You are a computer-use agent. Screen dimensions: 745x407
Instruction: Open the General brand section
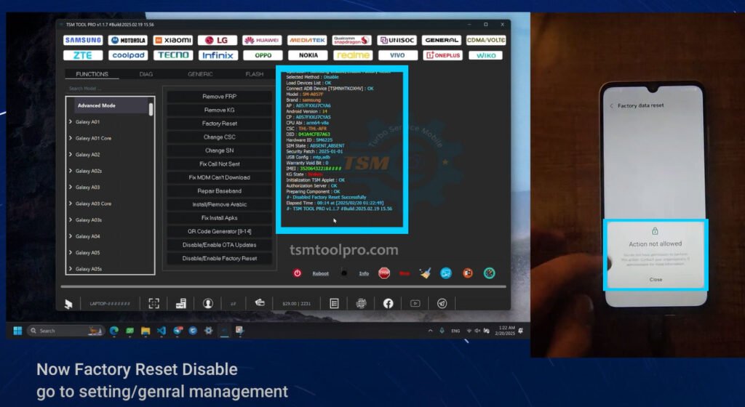(x=442, y=40)
